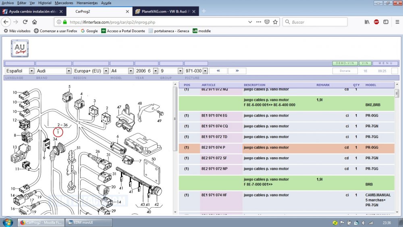Click parts table vertical scrollbar thumb
The height and width of the screenshot is (227, 403).
coord(397,93)
